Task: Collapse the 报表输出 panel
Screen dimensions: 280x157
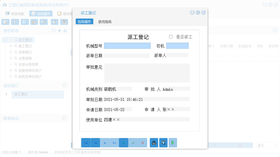Action: click(x=64, y=118)
